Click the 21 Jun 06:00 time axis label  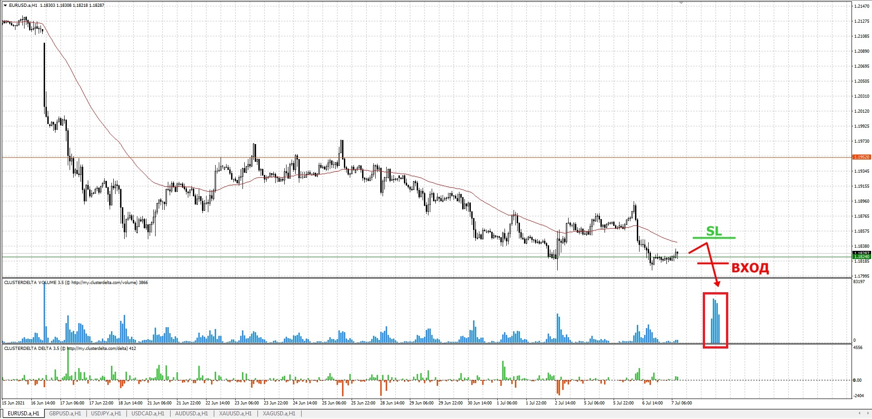159,403
